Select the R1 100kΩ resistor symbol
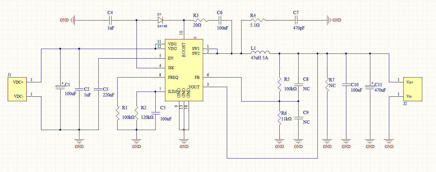This screenshot has height=172, width=436. [x=118, y=113]
